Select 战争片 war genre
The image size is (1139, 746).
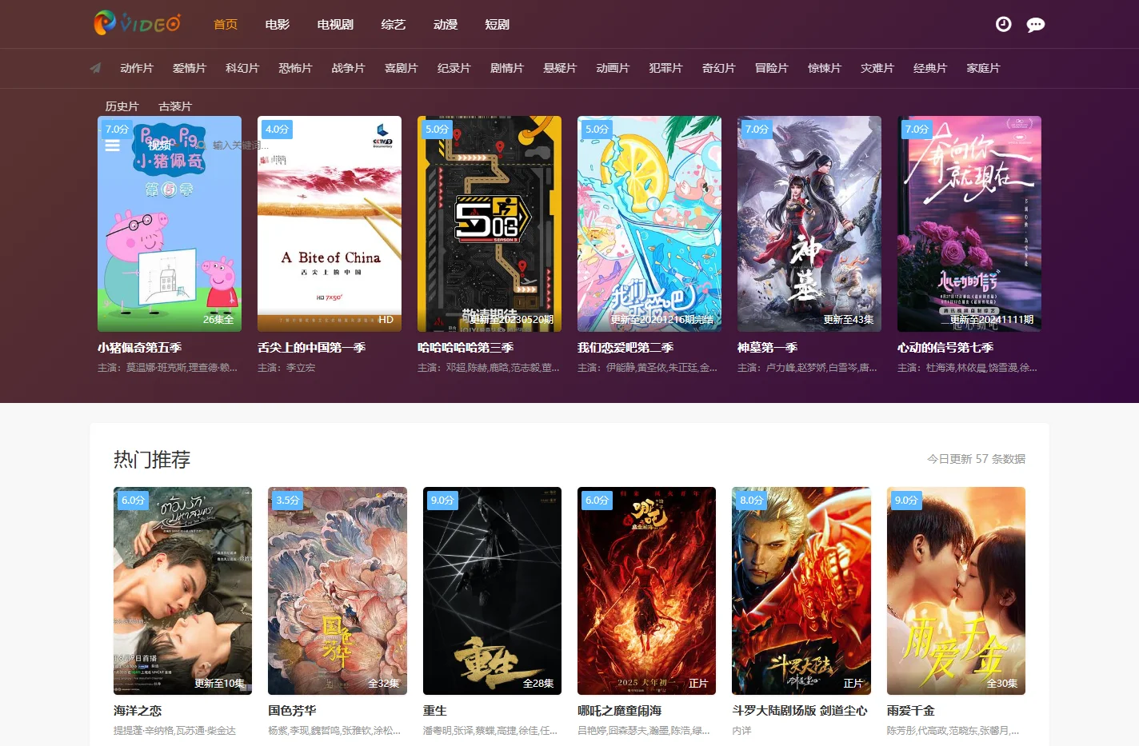point(348,68)
